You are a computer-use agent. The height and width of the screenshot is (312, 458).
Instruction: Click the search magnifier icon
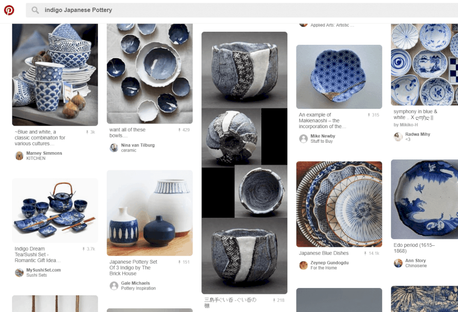[x=35, y=10]
